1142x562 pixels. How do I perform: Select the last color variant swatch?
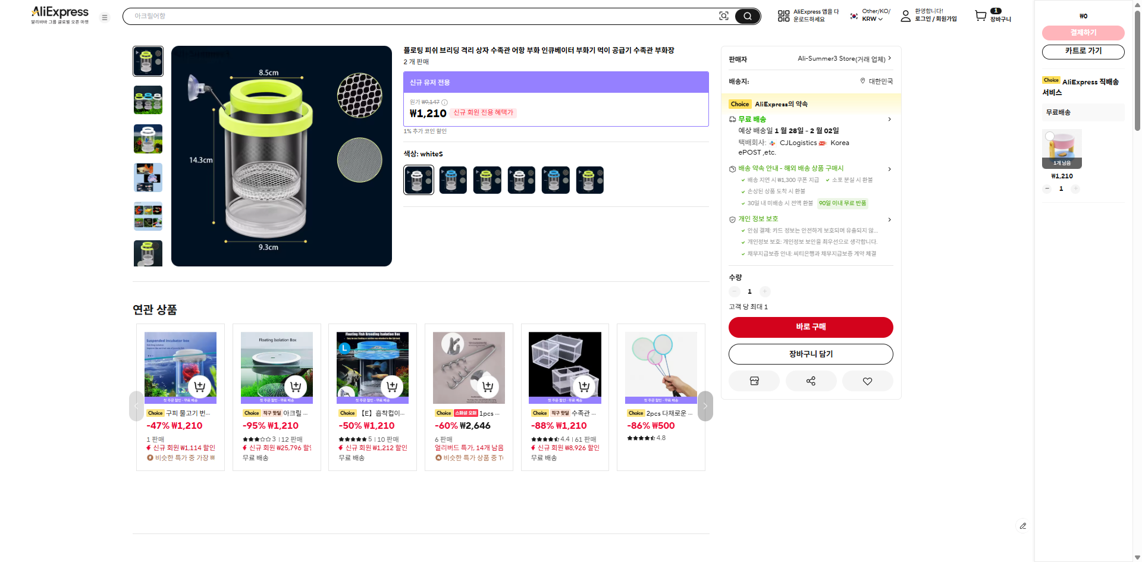click(x=589, y=180)
